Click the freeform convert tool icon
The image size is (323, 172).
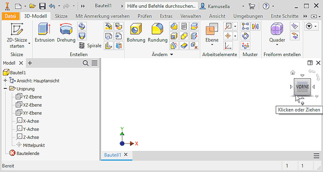tap(295, 36)
